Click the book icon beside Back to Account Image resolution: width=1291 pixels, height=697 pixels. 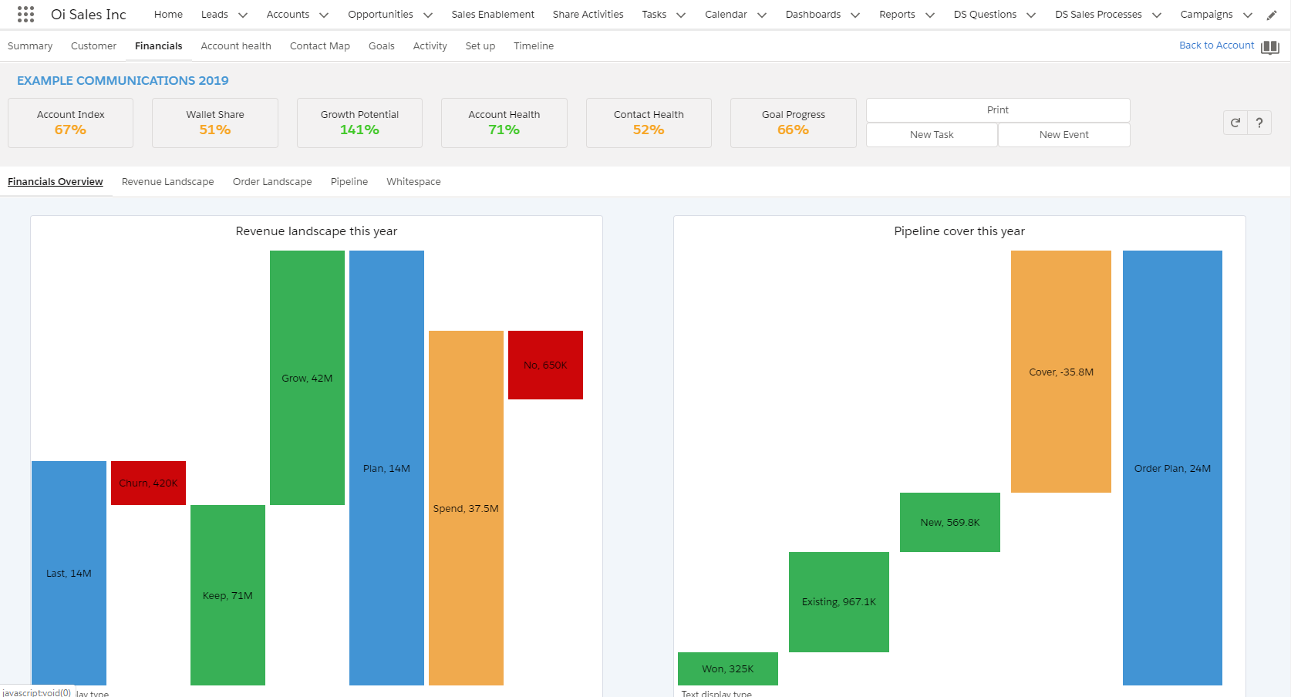1270,47
